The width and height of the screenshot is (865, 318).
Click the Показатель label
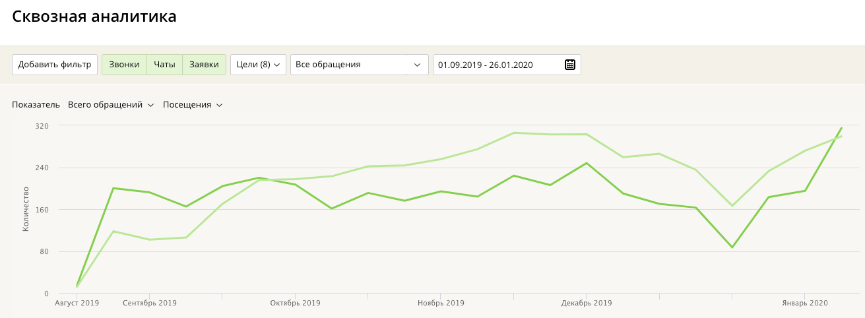36,104
